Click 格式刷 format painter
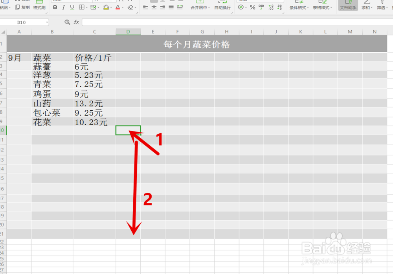393x274 pixels. click(x=39, y=7)
